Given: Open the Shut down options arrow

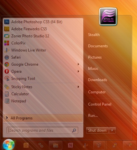Looking at the screenshot, I should [112, 130].
